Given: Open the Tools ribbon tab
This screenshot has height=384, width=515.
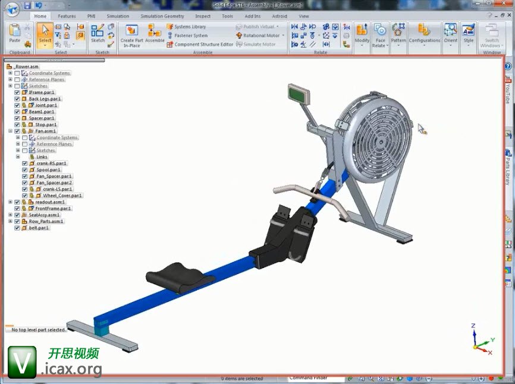Looking at the screenshot, I should coord(227,16).
